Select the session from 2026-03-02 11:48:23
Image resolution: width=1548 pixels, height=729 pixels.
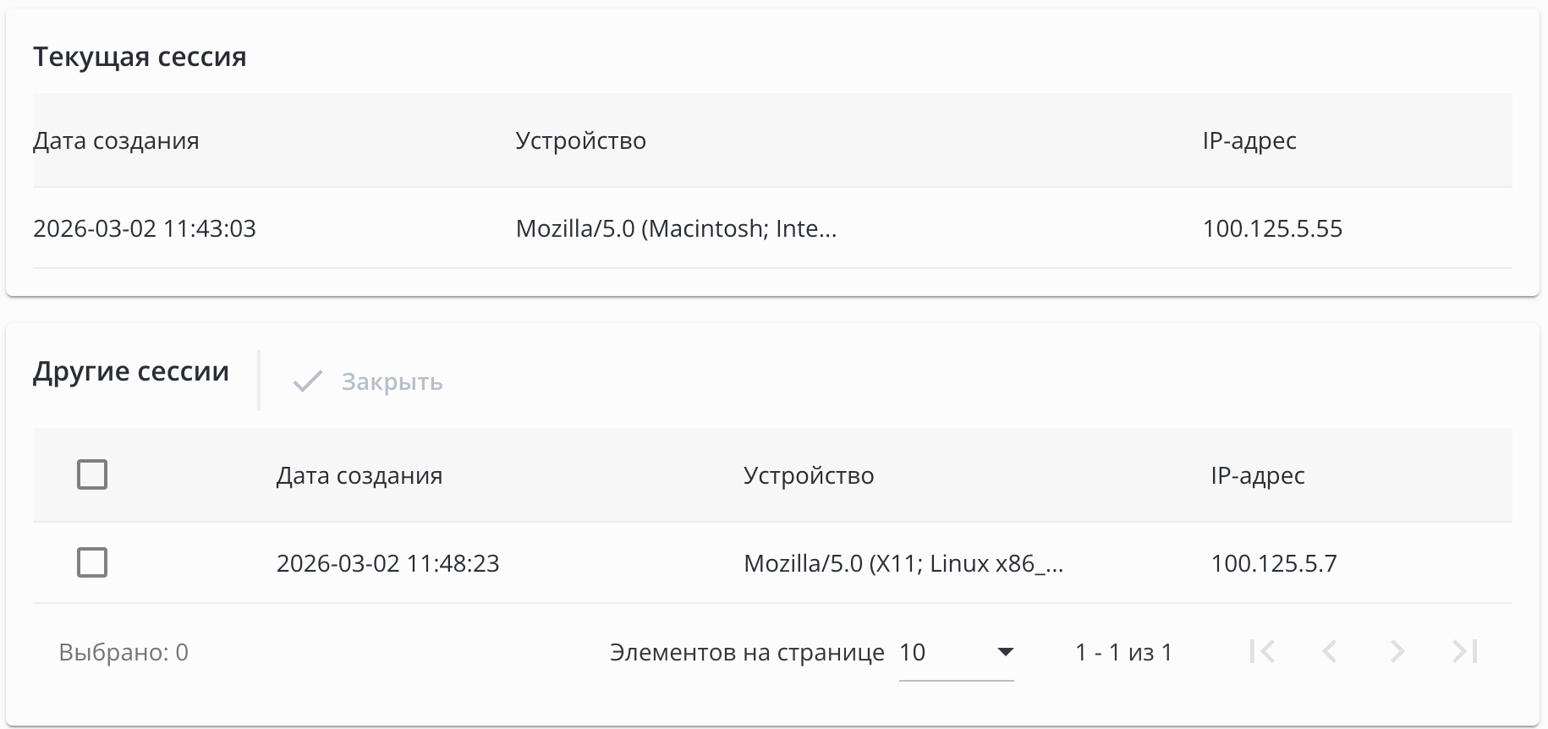pos(92,562)
